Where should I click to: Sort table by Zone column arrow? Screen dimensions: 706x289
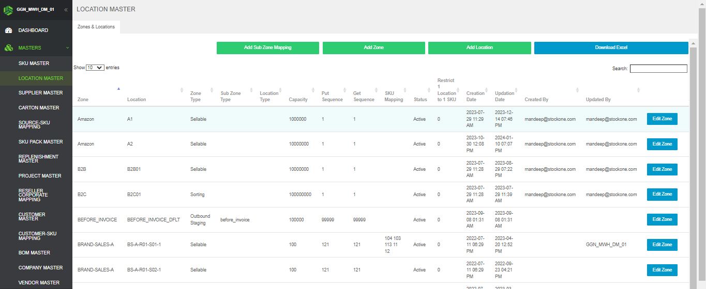click(x=118, y=89)
